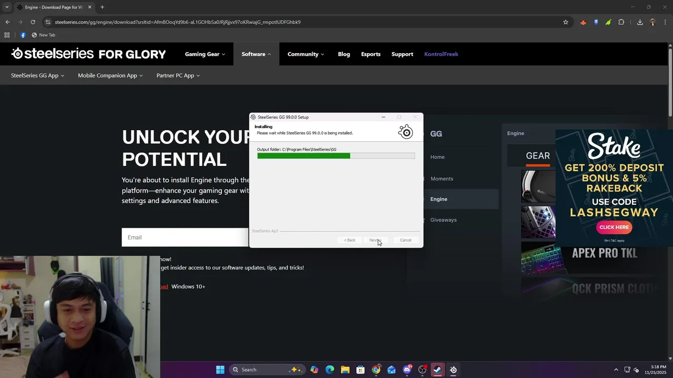Open the Support nav item
The image size is (673, 378).
tap(402, 54)
